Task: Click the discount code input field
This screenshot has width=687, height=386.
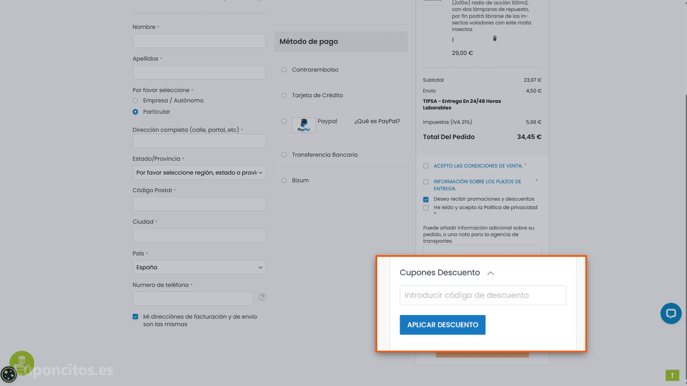Action: 483,295
